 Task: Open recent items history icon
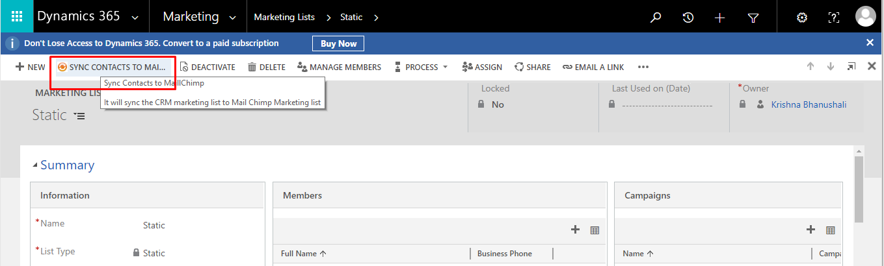pyautogui.click(x=688, y=18)
